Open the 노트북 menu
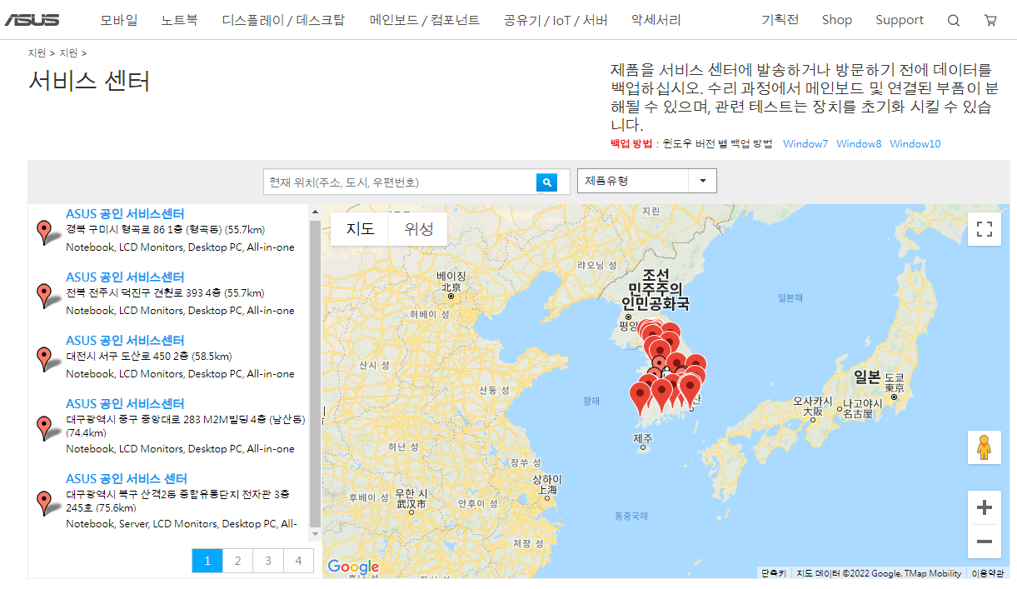This screenshot has width=1017, height=589. pos(180,20)
